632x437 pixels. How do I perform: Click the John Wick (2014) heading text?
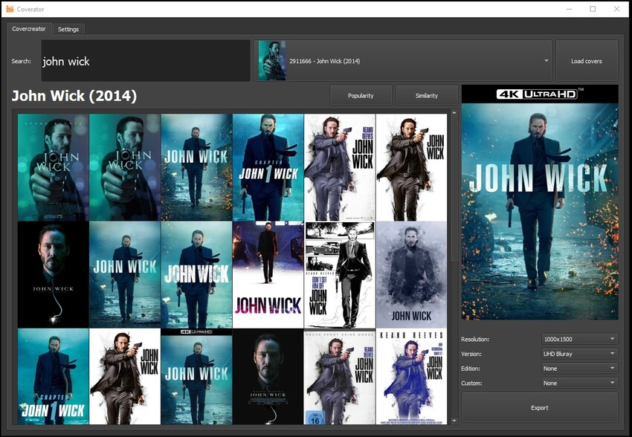coord(74,96)
